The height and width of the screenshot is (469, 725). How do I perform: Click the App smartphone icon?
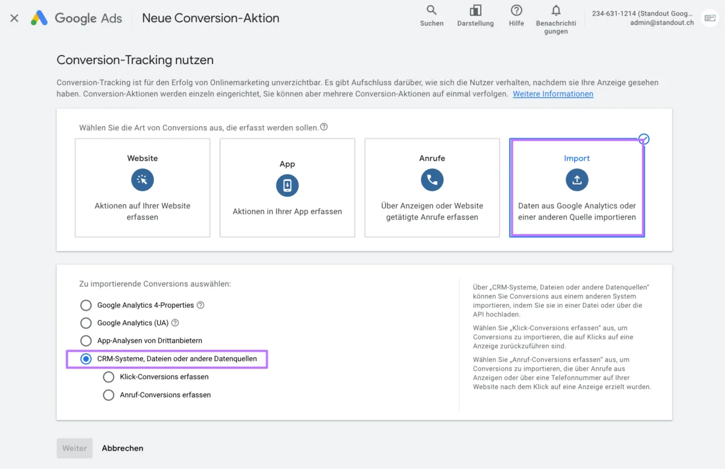point(287,185)
